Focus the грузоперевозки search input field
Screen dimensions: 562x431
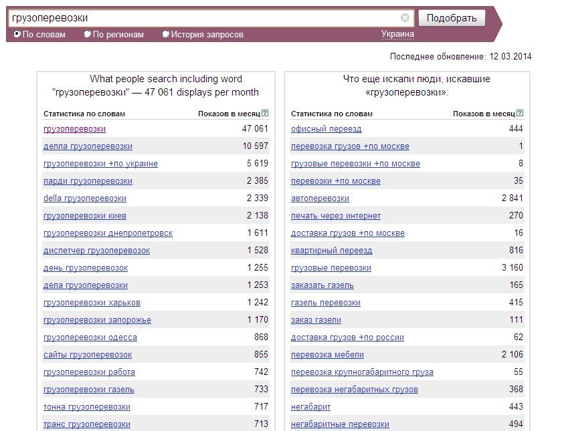pos(204,18)
